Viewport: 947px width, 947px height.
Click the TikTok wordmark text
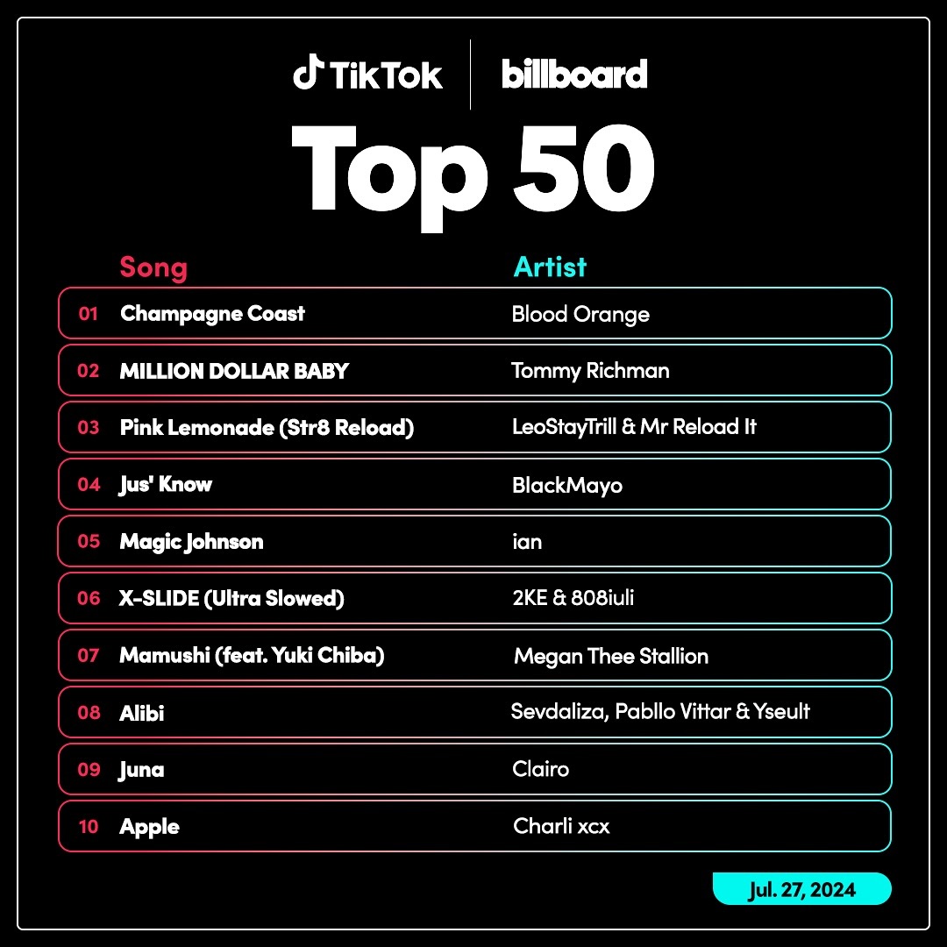386,75
